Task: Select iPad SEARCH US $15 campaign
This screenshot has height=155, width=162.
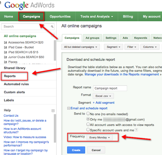Action: tap(23, 52)
